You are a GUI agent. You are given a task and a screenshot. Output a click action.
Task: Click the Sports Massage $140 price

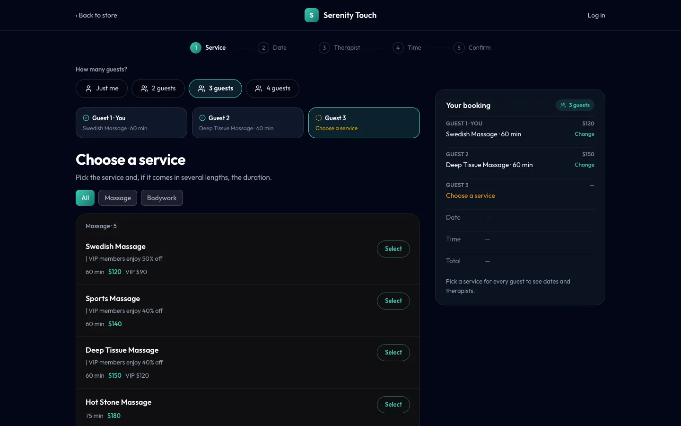click(115, 324)
